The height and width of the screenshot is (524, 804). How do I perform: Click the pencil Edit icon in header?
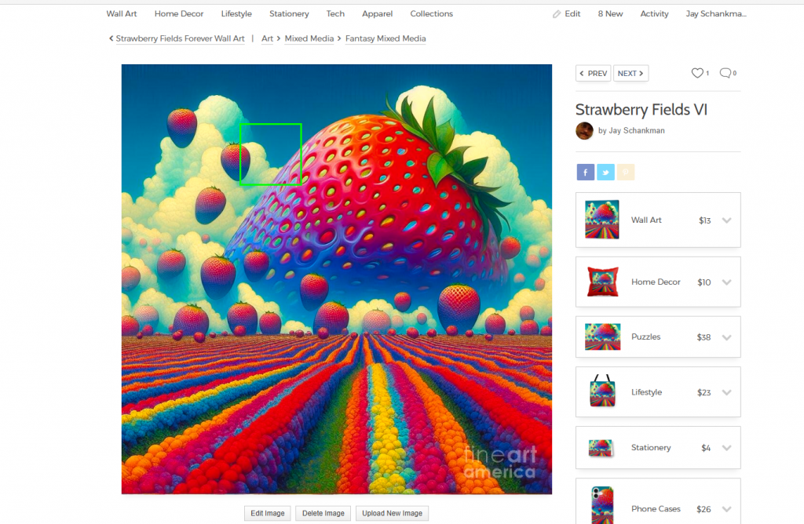(x=557, y=14)
